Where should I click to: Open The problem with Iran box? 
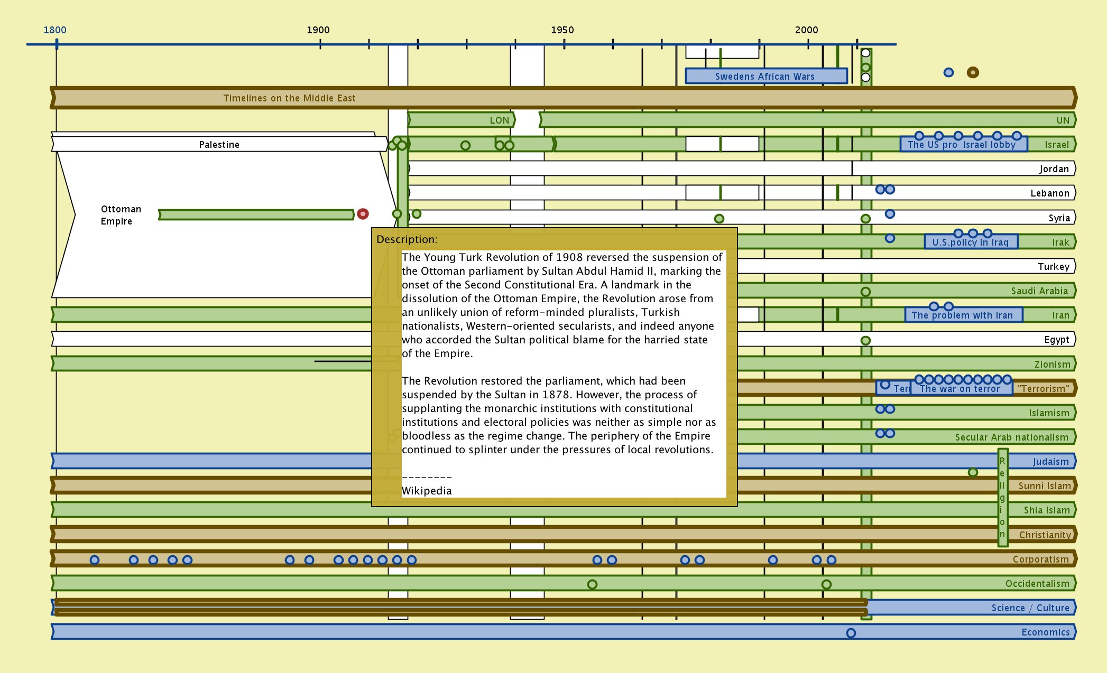pos(963,315)
